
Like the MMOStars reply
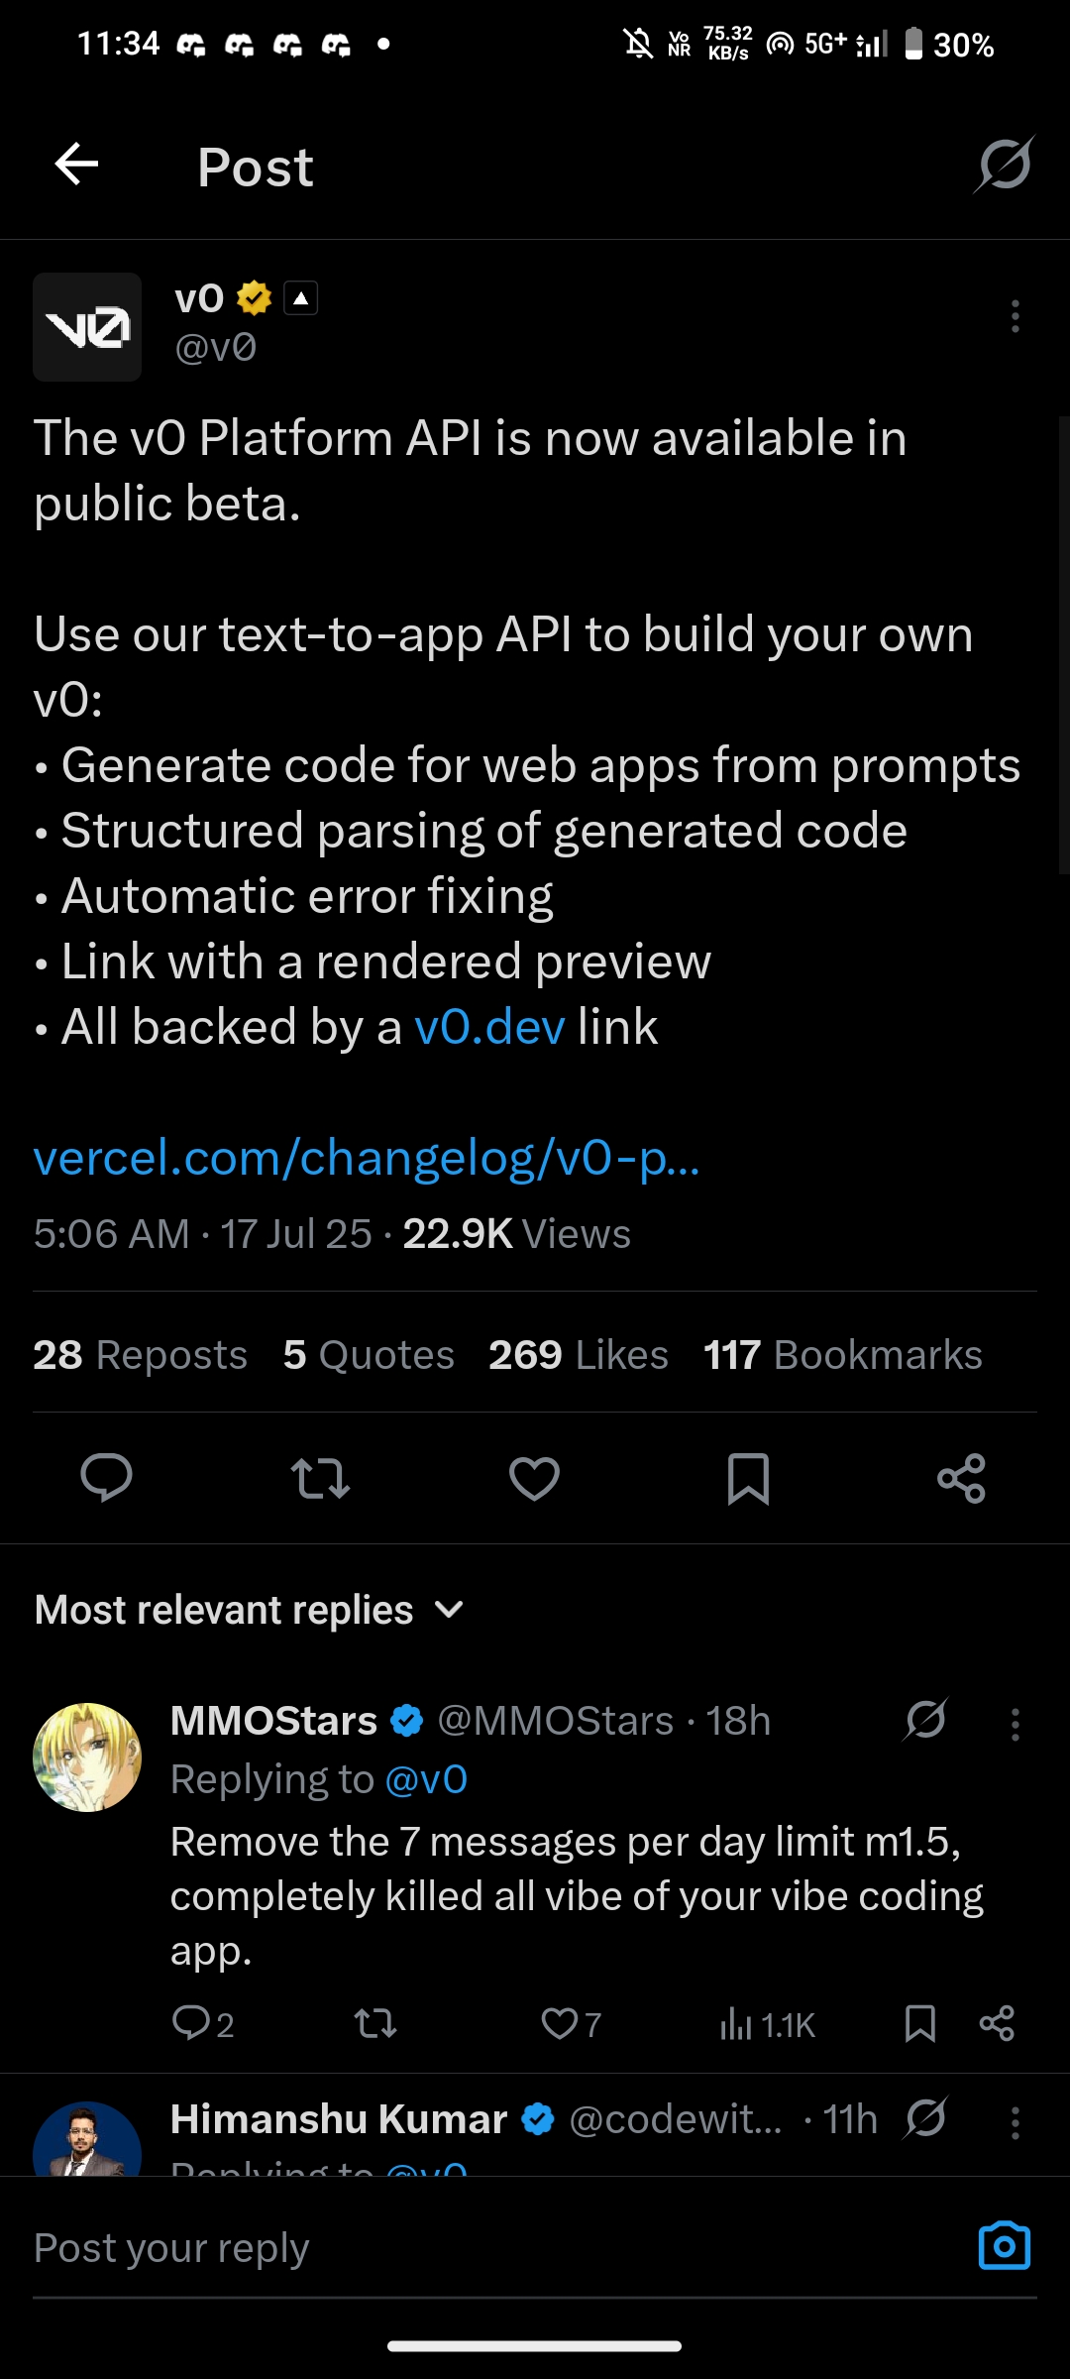pyautogui.click(x=561, y=2023)
